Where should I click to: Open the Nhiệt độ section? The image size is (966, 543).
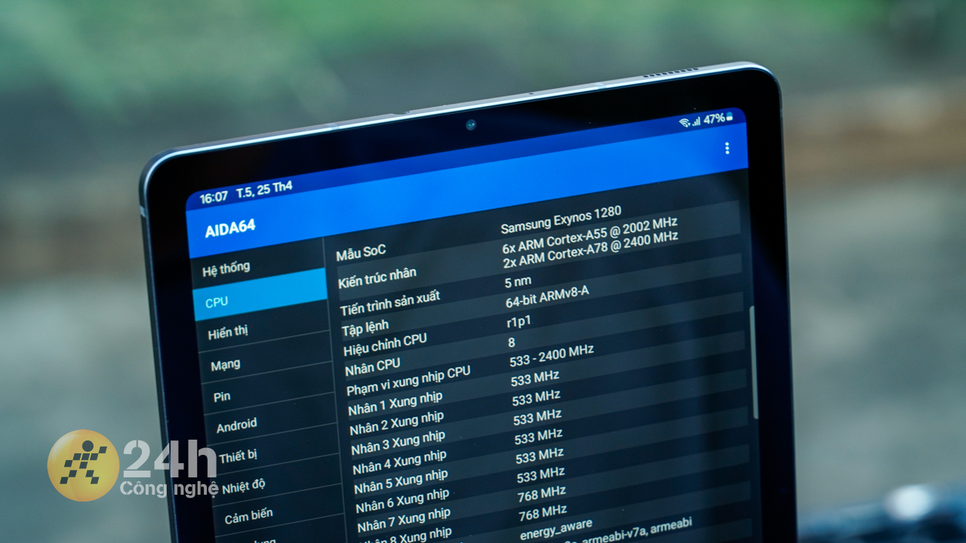tap(243, 486)
